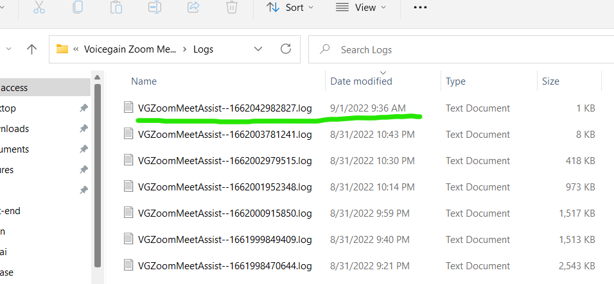Click Text Document type of first file
Image resolution: width=614 pixels, height=284 pixels.
pos(478,108)
